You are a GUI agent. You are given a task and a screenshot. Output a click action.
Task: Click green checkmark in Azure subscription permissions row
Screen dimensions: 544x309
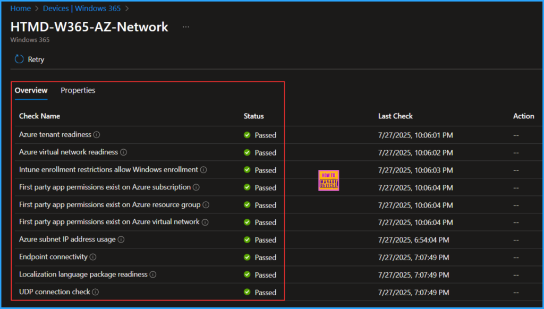pos(247,187)
